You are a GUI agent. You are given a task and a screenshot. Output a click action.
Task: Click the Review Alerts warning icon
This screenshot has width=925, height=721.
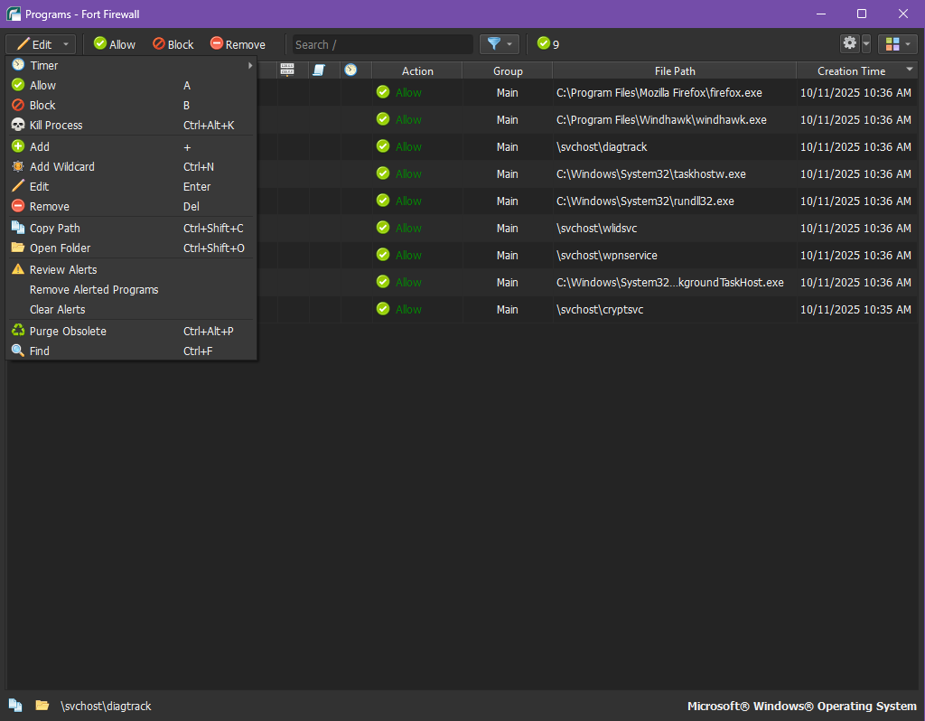tap(17, 270)
